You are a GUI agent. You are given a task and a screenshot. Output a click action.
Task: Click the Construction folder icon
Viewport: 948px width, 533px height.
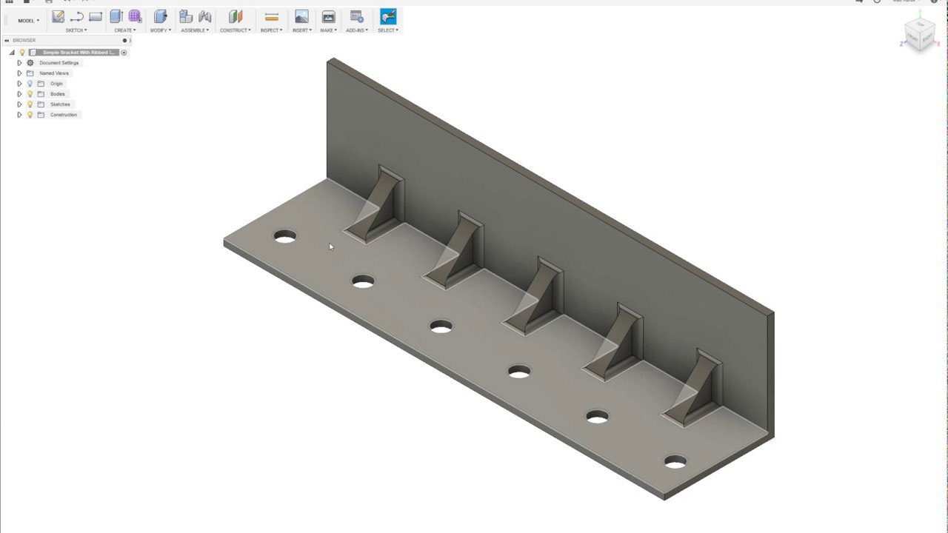pos(41,115)
